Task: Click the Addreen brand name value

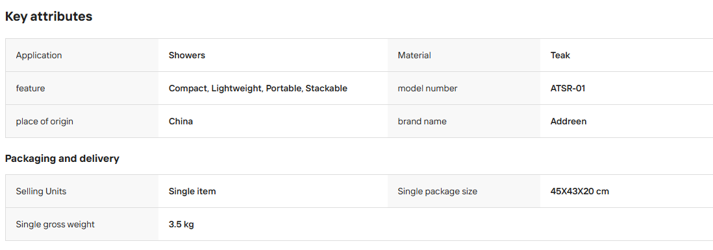Action: 568,122
